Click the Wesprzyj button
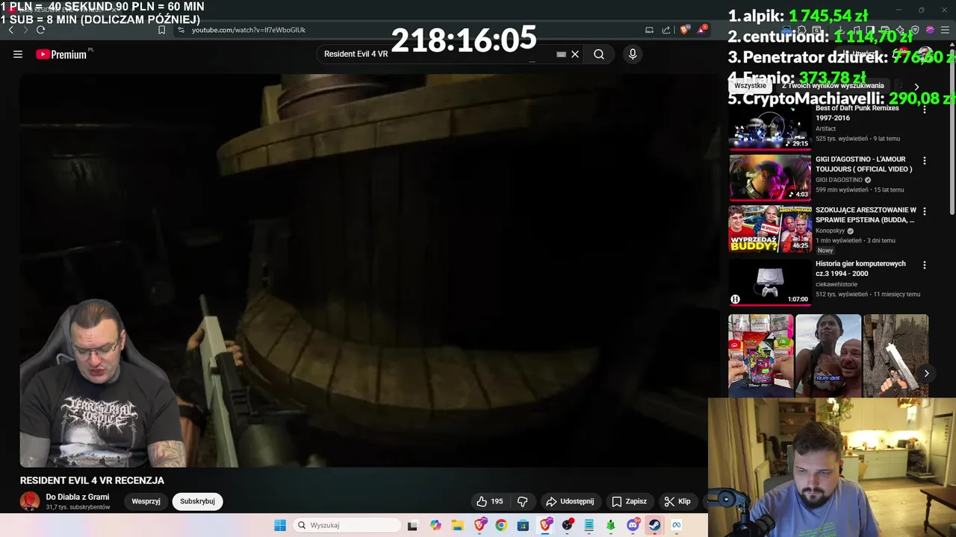 tap(146, 501)
